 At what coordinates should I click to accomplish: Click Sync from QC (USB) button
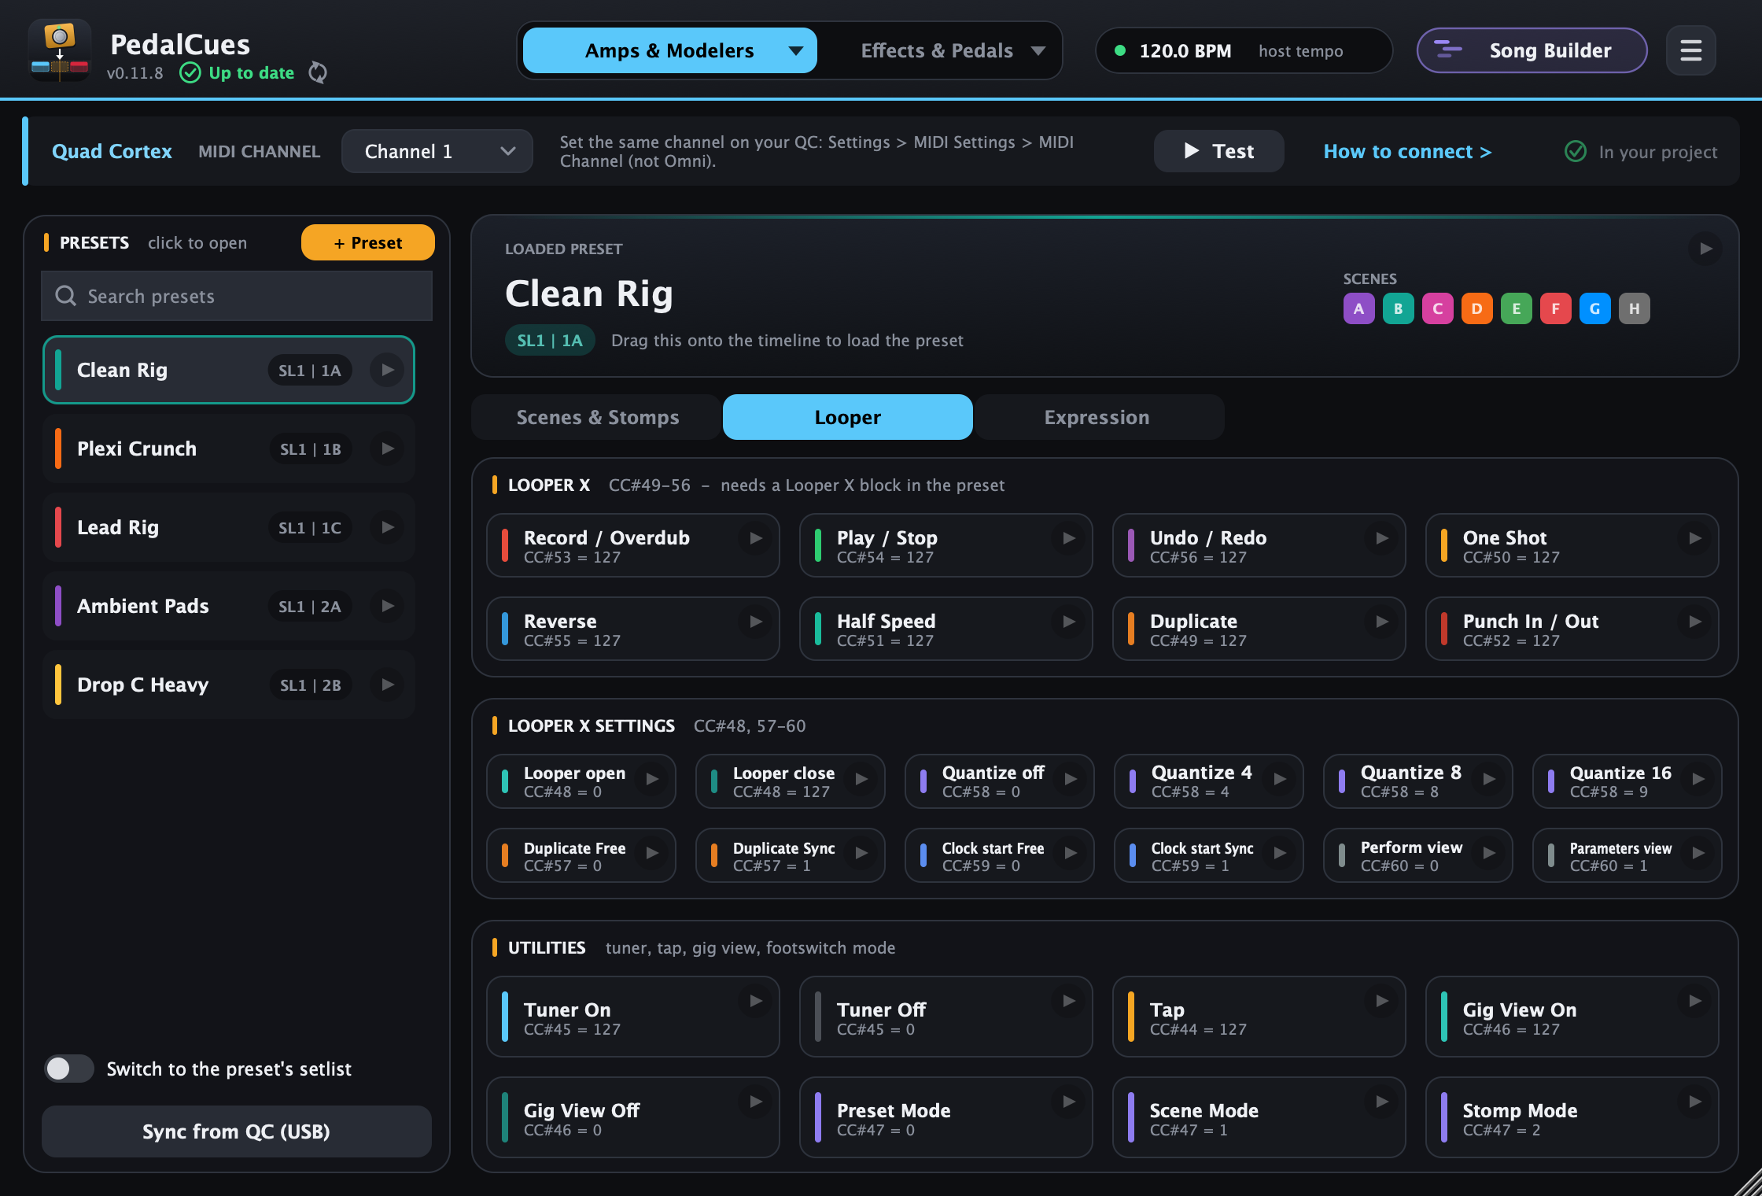pos(237,1131)
